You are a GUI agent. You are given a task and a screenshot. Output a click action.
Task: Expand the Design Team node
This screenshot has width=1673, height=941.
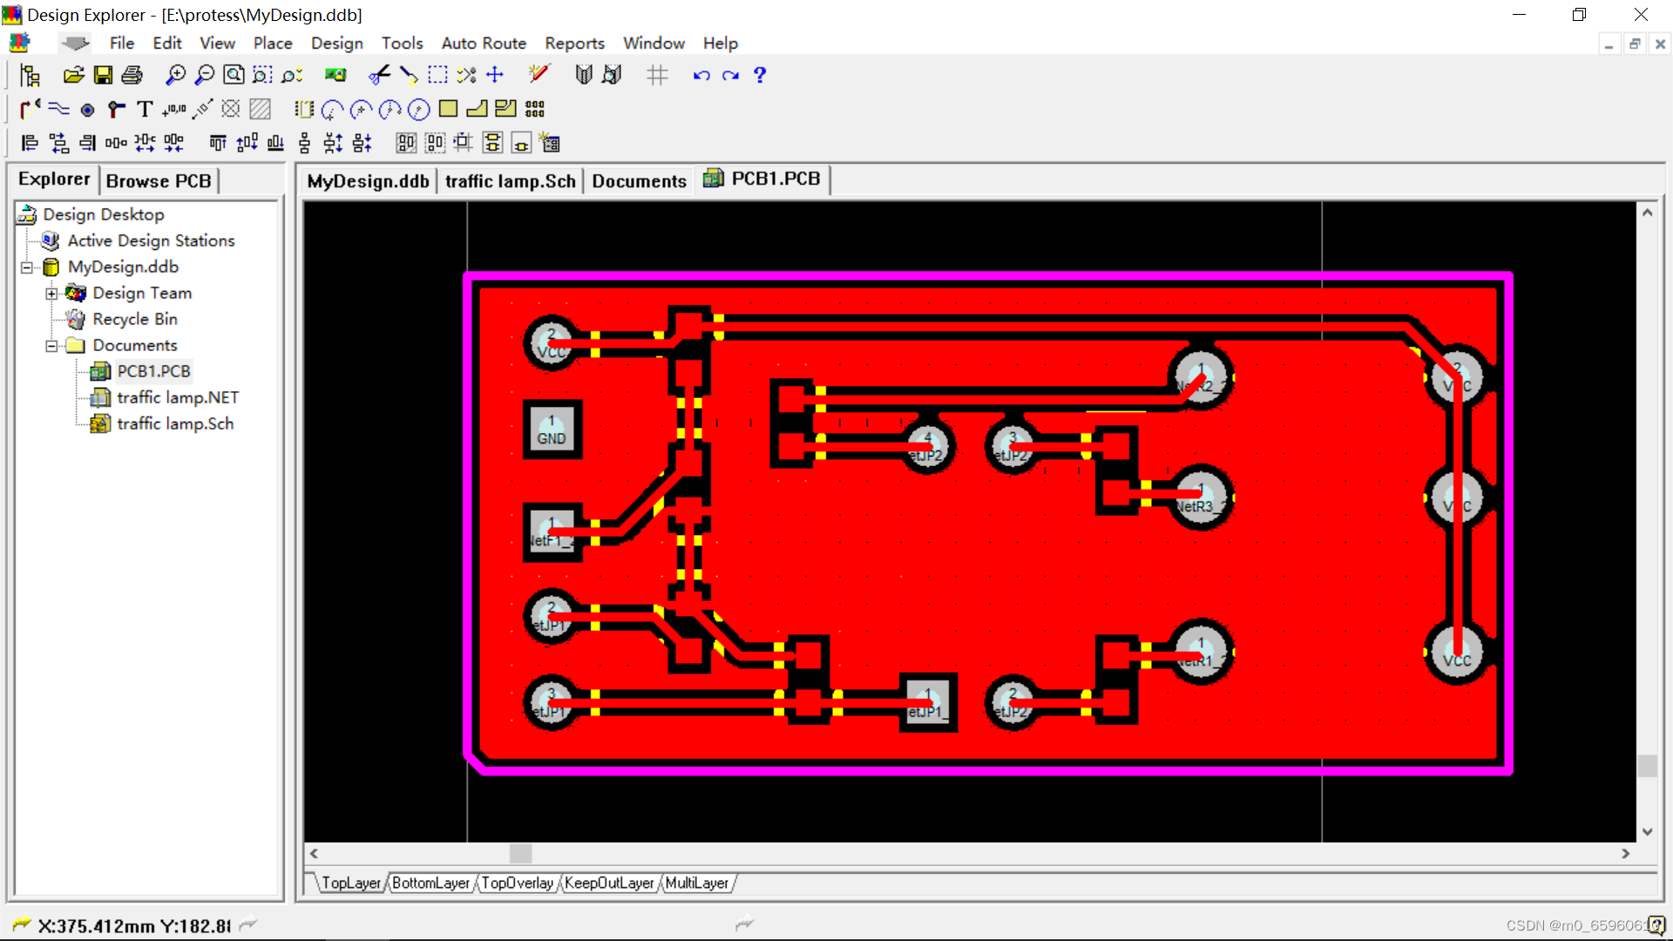[51, 294]
